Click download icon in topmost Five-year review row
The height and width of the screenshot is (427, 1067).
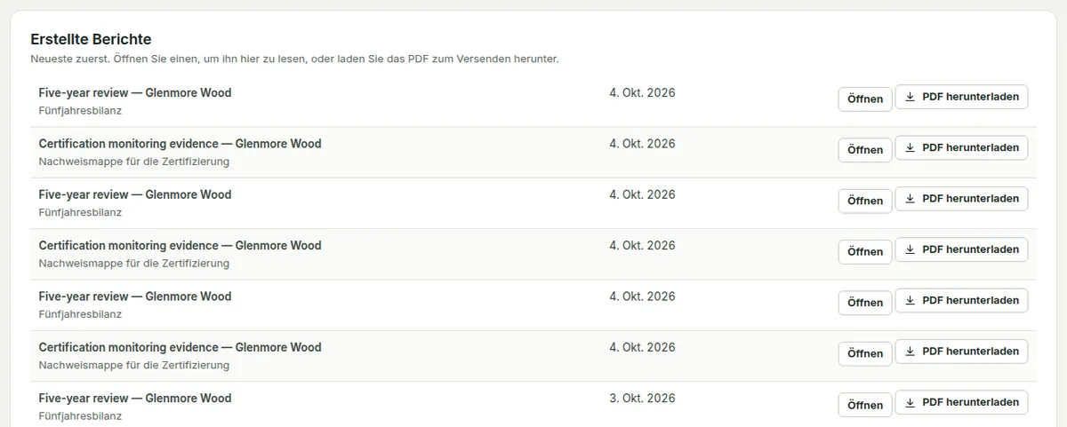[x=910, y=97]
